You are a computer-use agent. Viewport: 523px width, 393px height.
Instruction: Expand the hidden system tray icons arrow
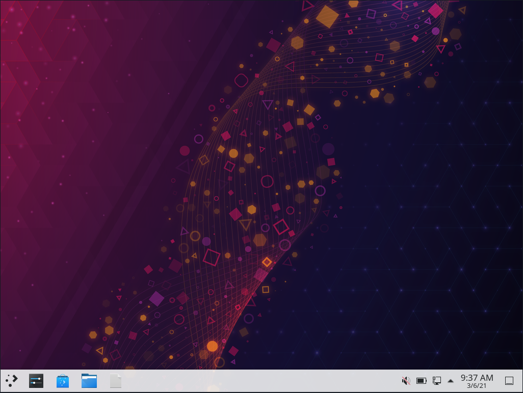click(451, 381)
